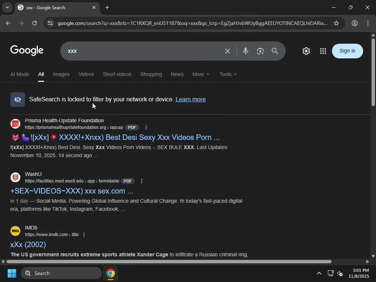Click the facilities.med.wustl.edu URL
Image resolution: width=376 pixels, height=282 pixels.
point(72,181)
